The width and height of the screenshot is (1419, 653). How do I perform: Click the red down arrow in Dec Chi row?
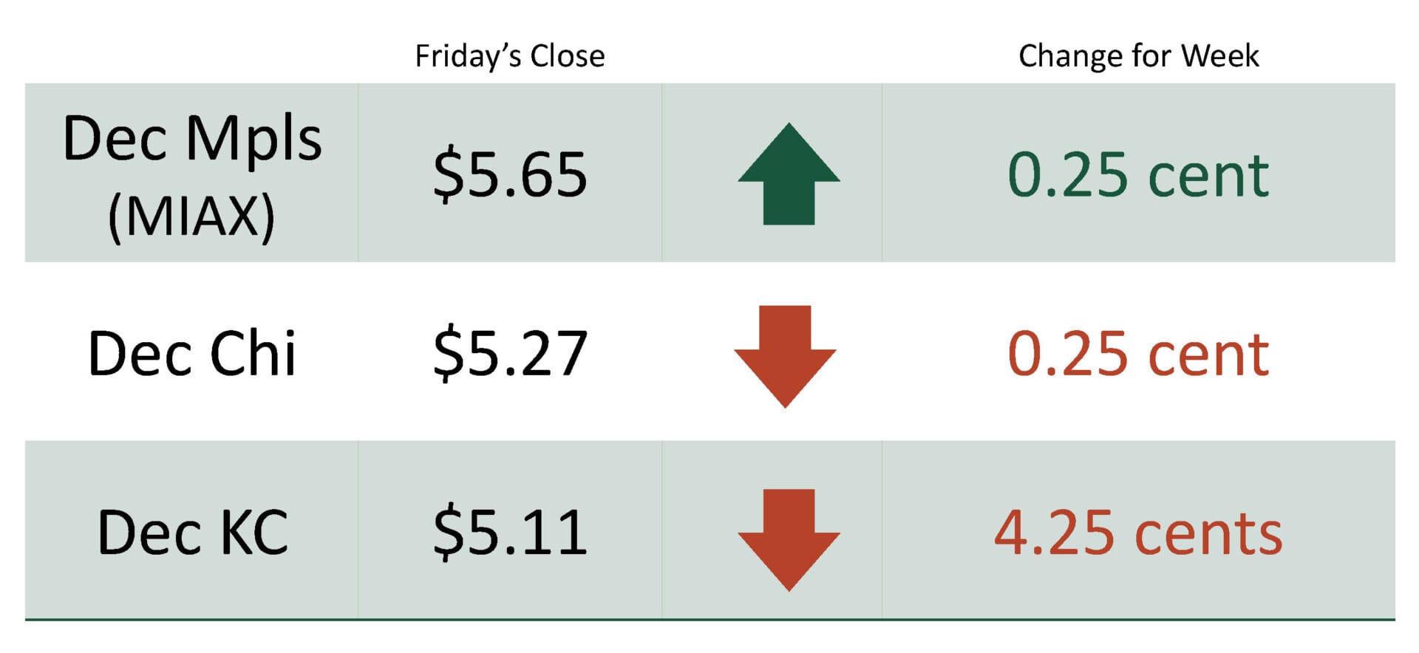coord(785,355)
